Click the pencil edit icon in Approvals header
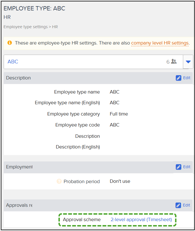Screen dimensions: 195x231 coord(178,205)
